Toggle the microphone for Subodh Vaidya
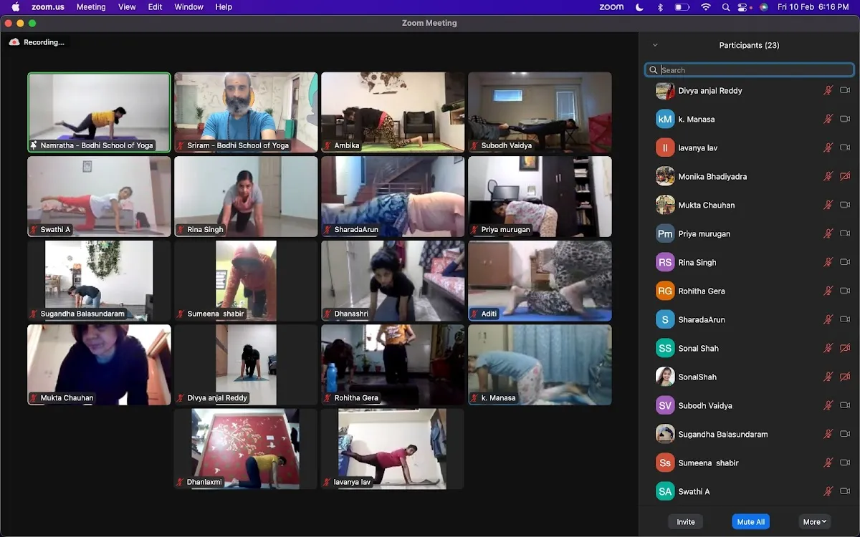 (828, 406)
